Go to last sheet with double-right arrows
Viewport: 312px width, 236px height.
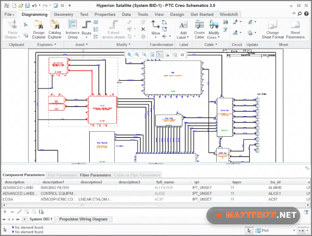[x=18, y=219]
